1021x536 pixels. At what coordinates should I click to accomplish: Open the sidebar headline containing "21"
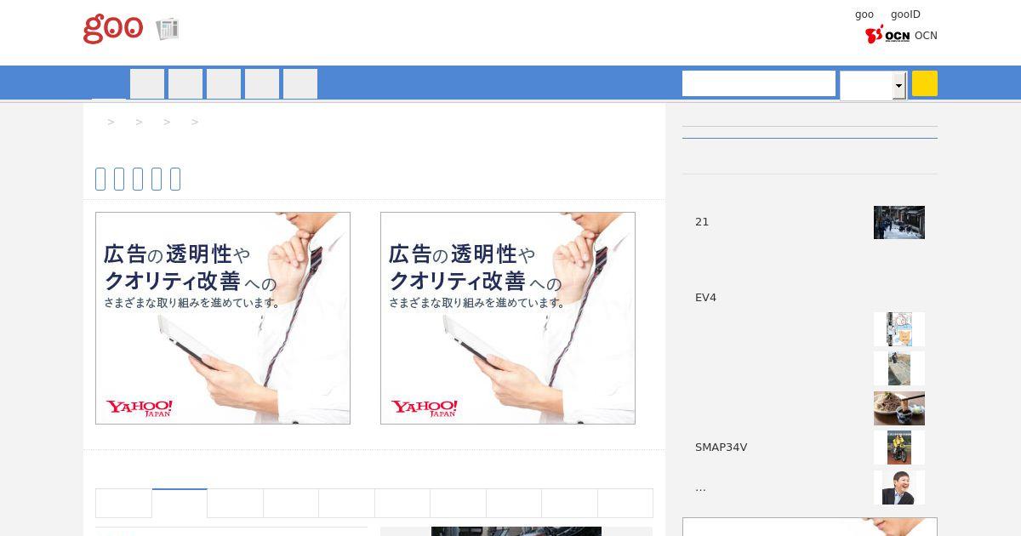(702, 222)
